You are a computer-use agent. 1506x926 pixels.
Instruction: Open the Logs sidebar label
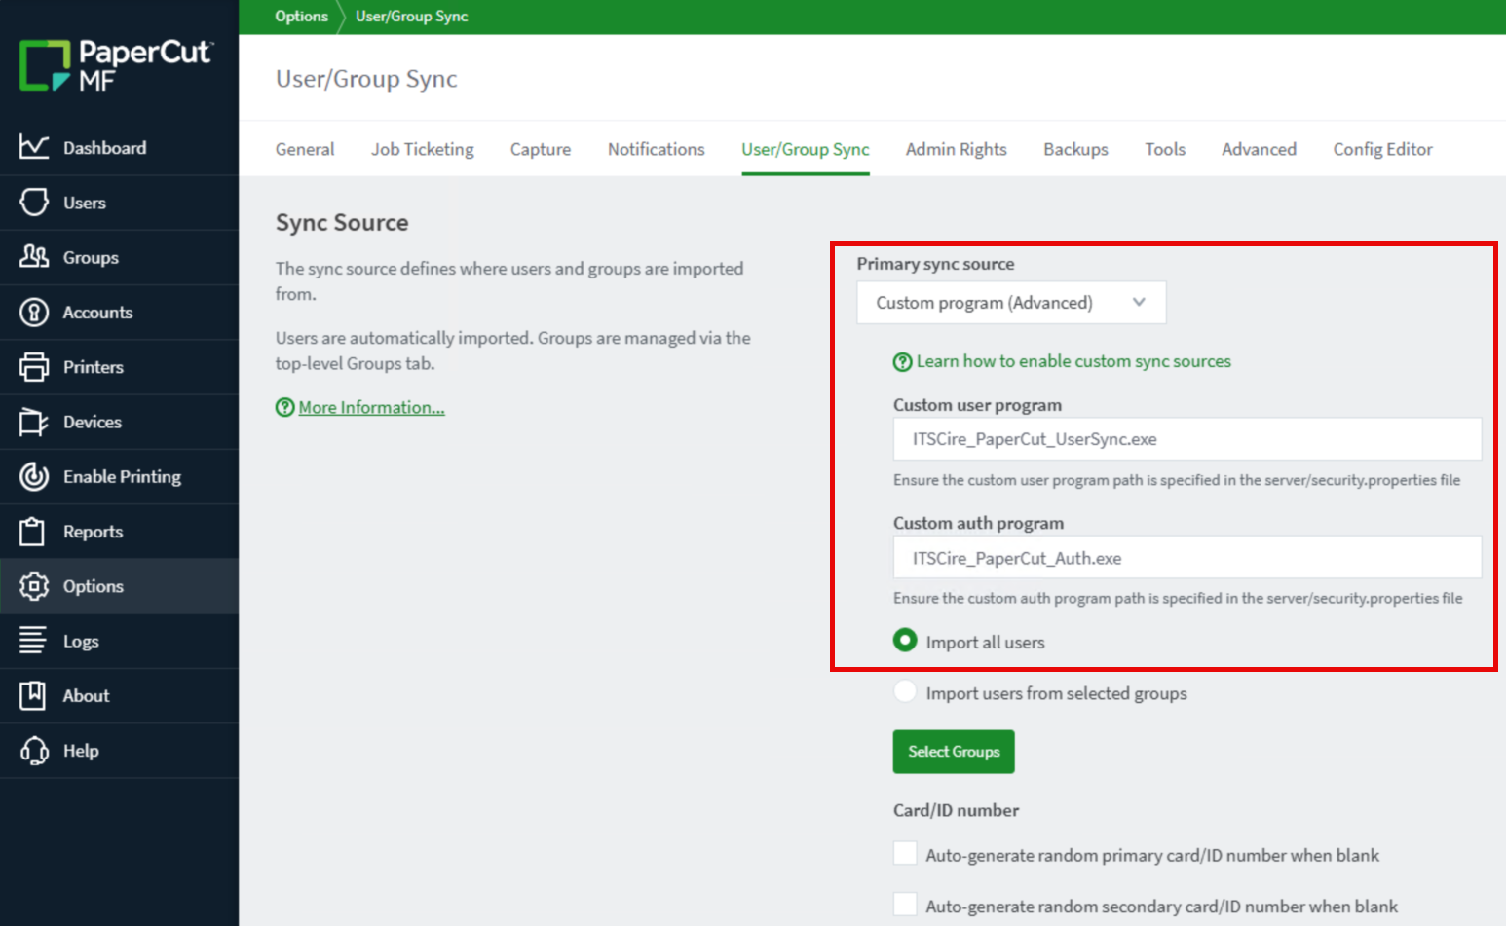81,642
